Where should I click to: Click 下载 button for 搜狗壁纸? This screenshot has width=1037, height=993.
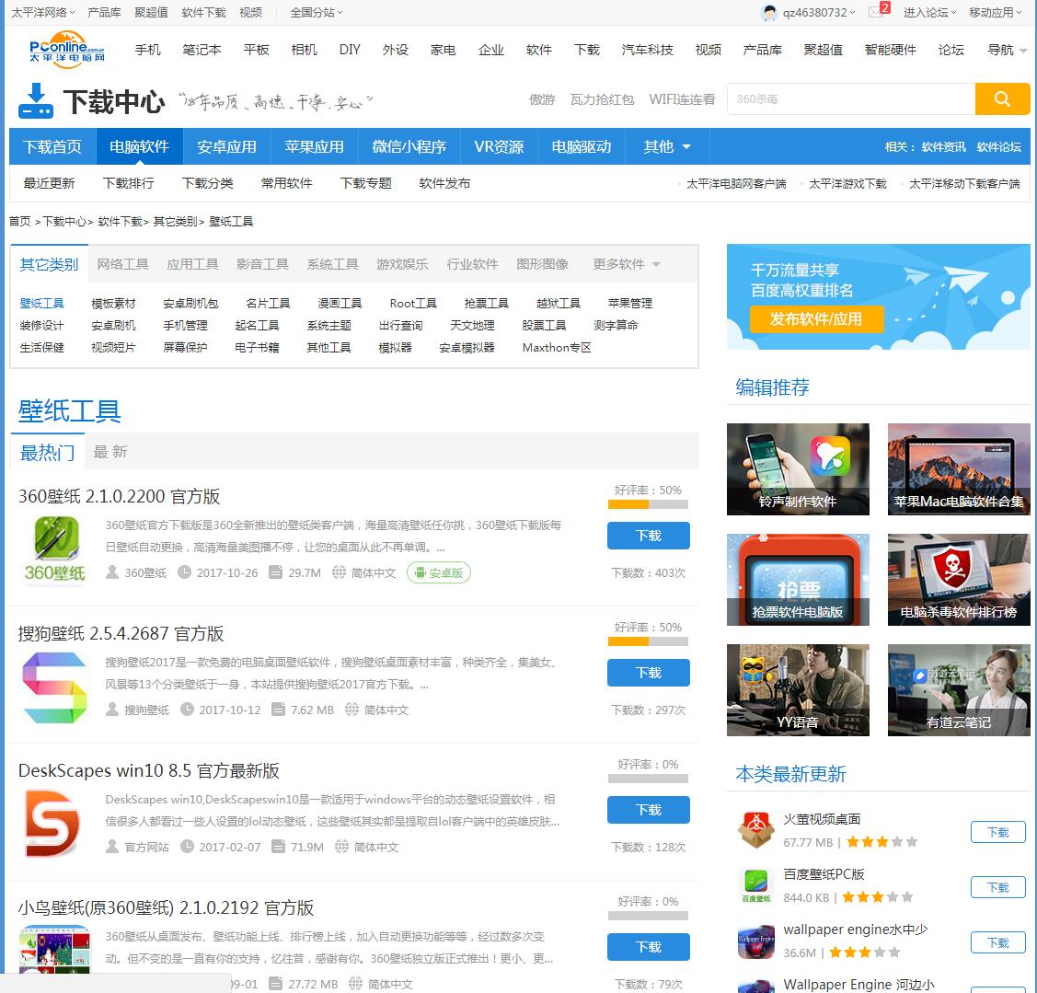648,673
